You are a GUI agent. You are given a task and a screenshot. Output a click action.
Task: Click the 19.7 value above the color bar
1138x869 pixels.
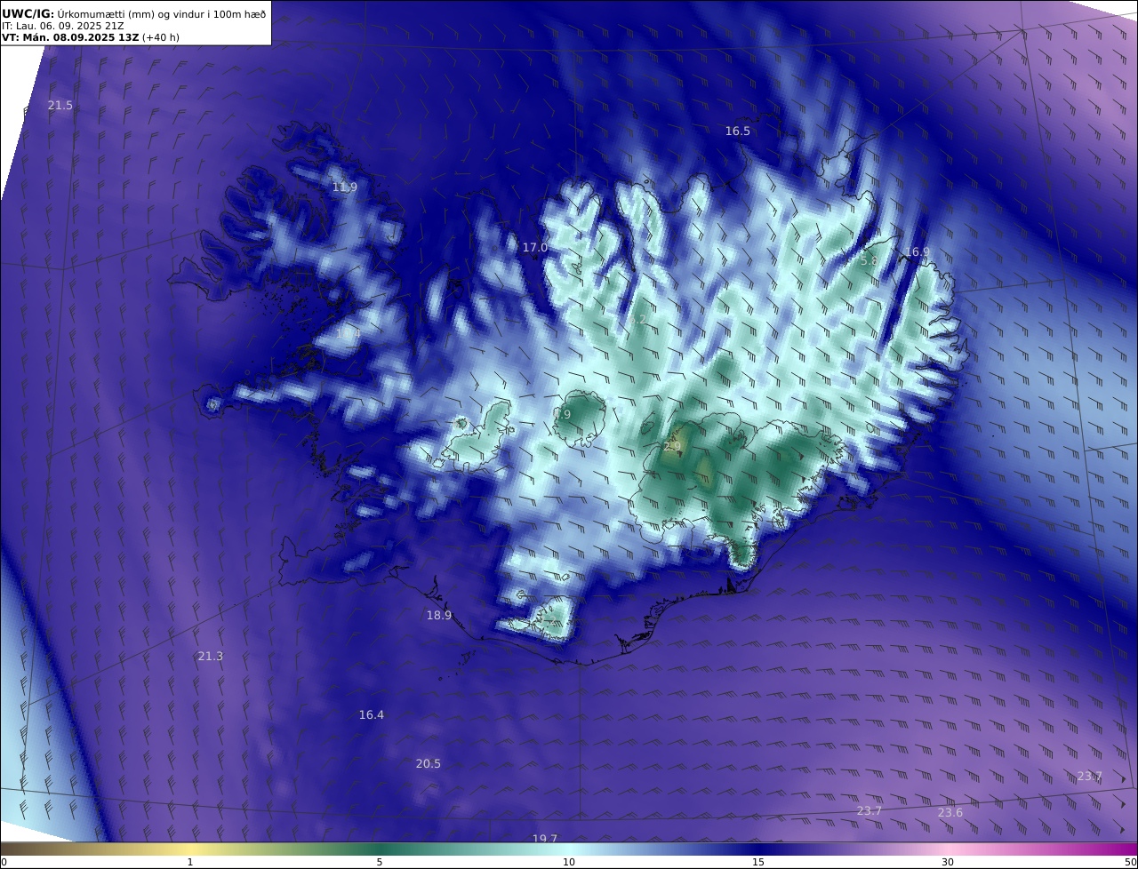pos(545,839)
